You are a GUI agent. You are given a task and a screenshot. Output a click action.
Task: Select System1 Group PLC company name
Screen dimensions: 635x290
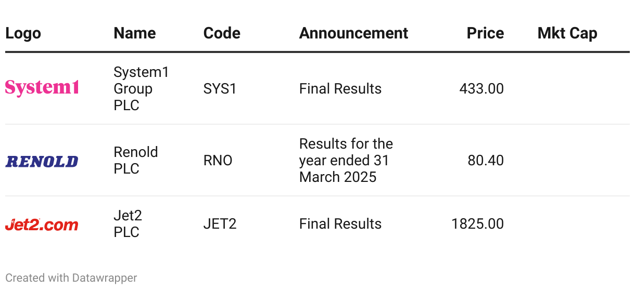(x=141, y=89)
